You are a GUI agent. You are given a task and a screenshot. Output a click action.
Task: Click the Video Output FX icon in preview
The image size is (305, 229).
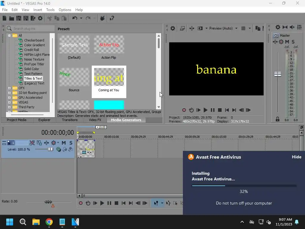pos(192,28)
